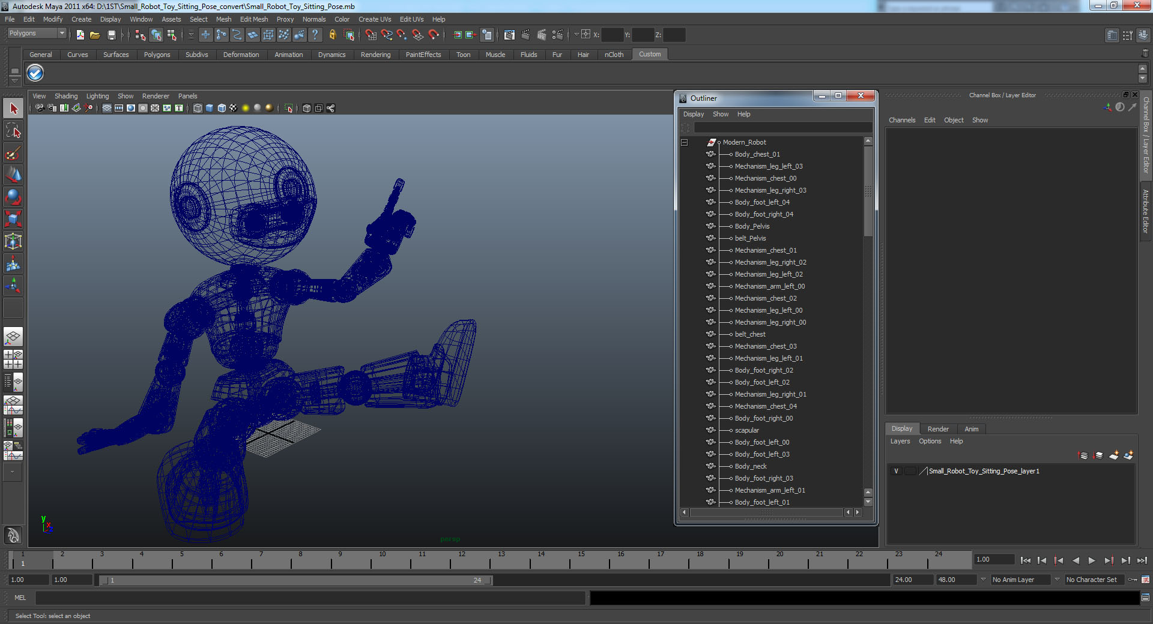Click the MEL command line input field
Image resolution: width=1153 pixels, height=624 pixels.
(310, 598)
